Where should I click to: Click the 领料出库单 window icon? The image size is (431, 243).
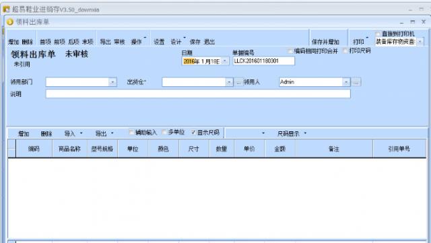[10, 22]
